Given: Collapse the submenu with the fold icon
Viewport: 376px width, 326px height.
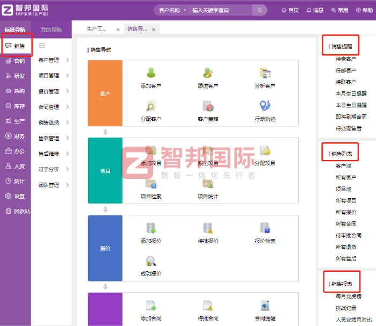Looking at the screenshot, I should (x=42, y=45).
